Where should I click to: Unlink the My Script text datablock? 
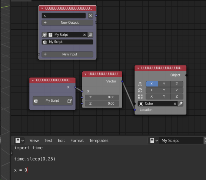point(84,35)
